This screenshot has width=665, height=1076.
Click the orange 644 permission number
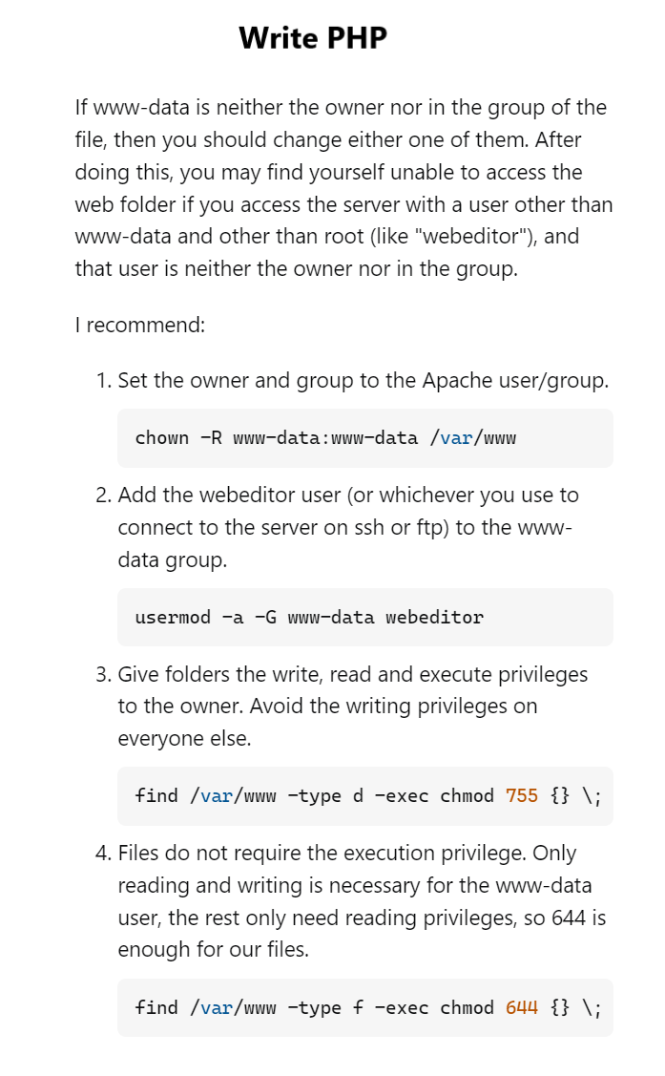click(522, 1008)
